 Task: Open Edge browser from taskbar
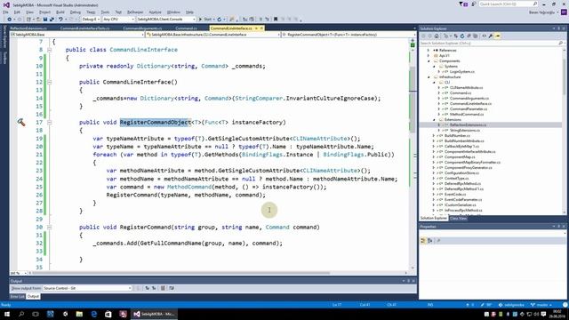94,314
